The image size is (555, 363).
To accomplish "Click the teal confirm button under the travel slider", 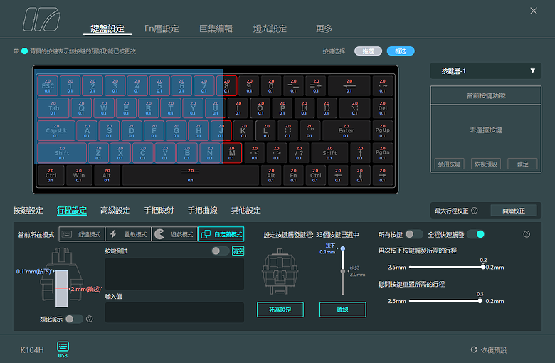I will pyautogui.click(x=343, y=310).
